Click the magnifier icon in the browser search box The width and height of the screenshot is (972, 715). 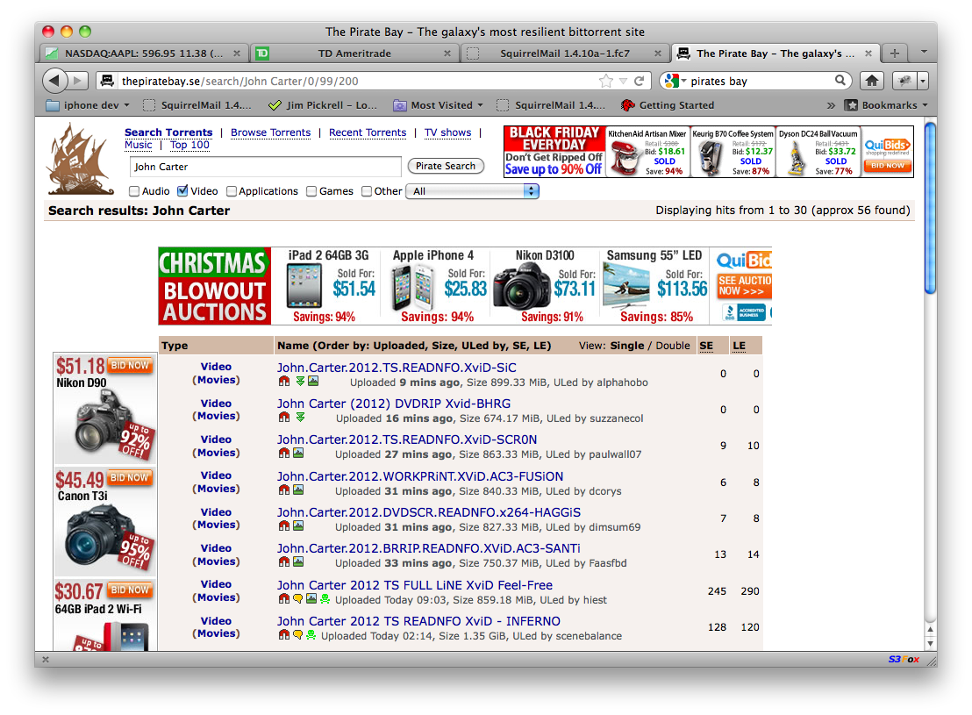tap(840, 81)
